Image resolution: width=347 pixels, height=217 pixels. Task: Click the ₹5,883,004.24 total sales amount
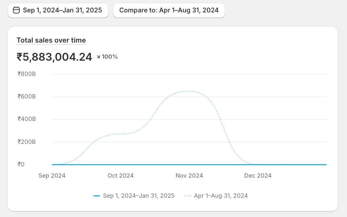pos(54,57)
